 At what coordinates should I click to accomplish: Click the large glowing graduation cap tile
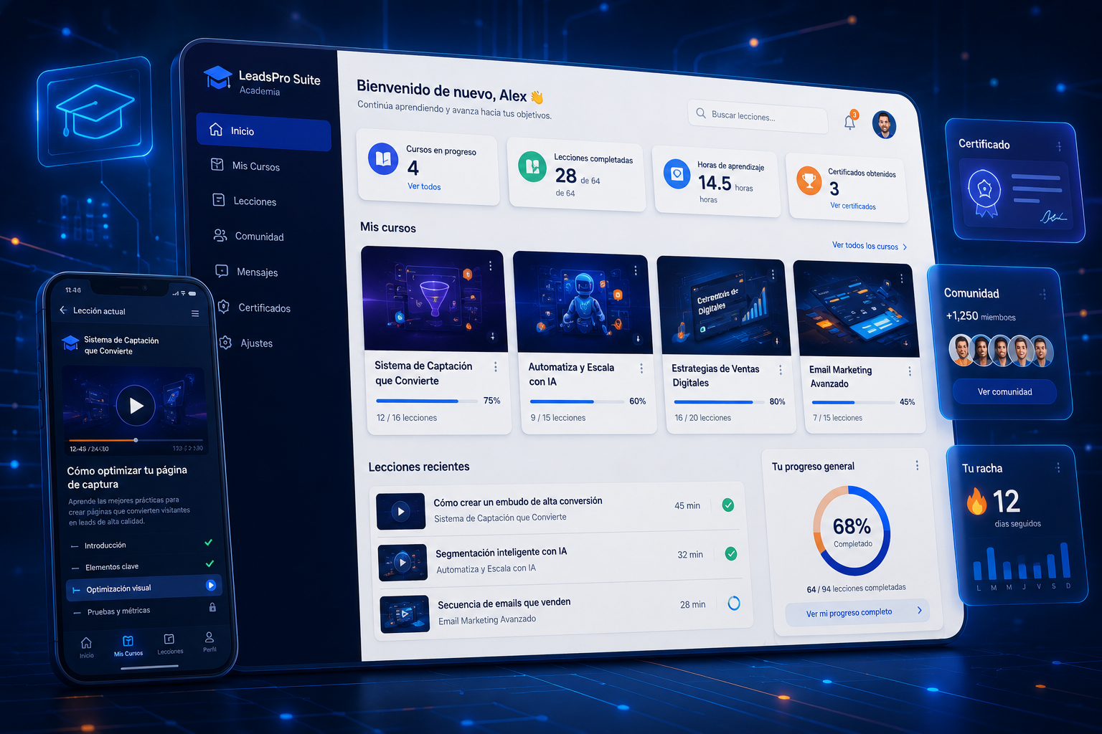pyautogui.click(x=95, y=112)
